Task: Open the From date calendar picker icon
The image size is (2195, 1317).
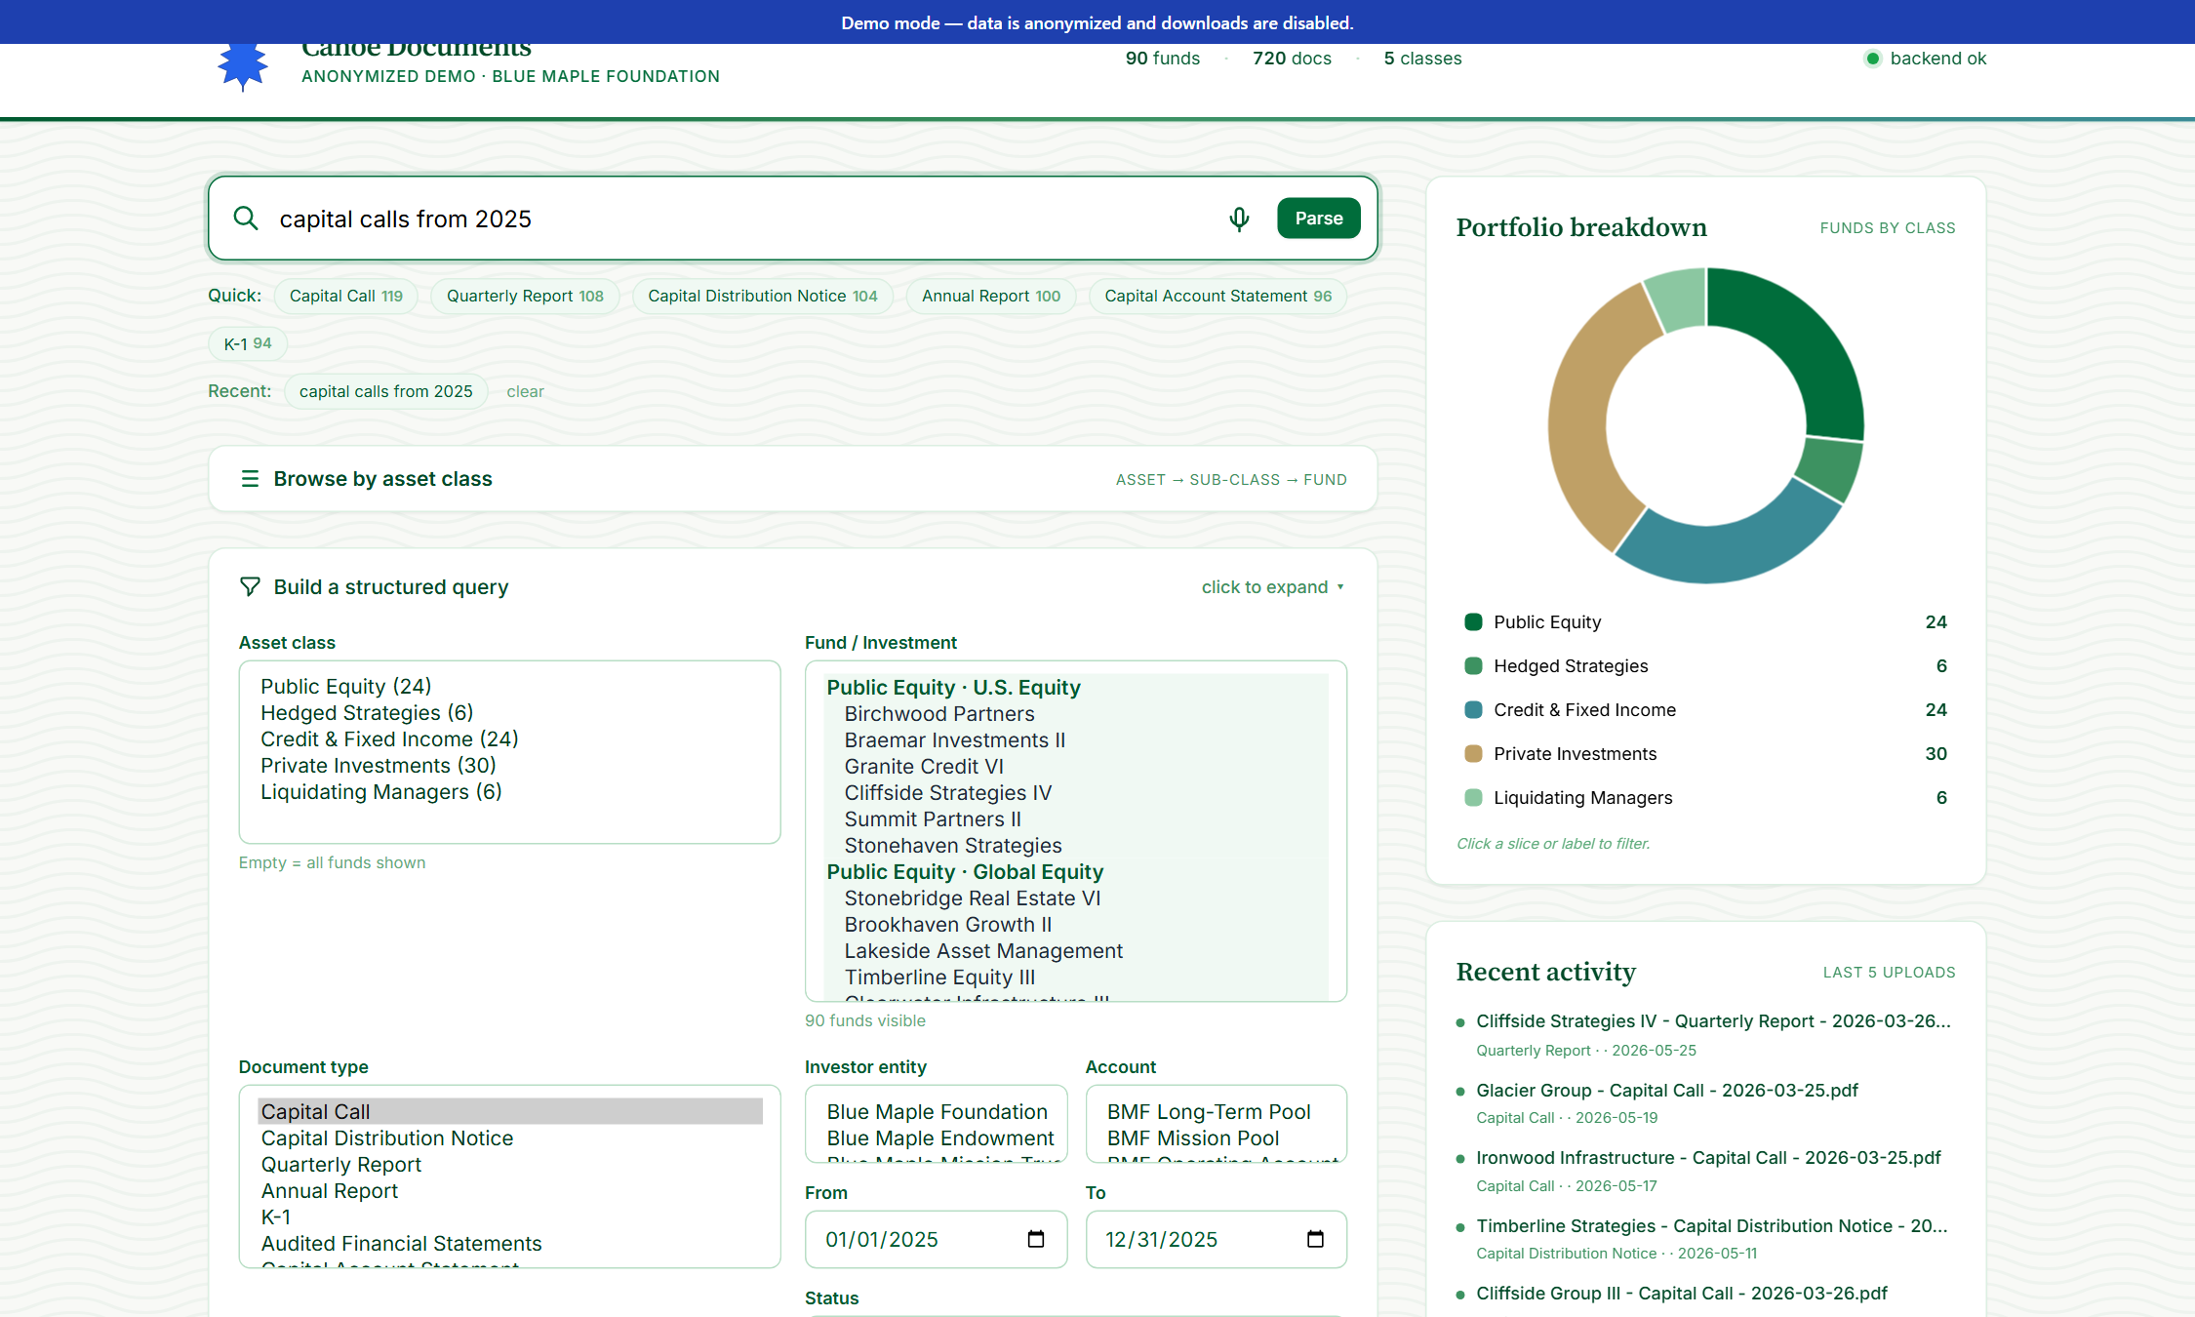Action: tap(1036, 1239)
